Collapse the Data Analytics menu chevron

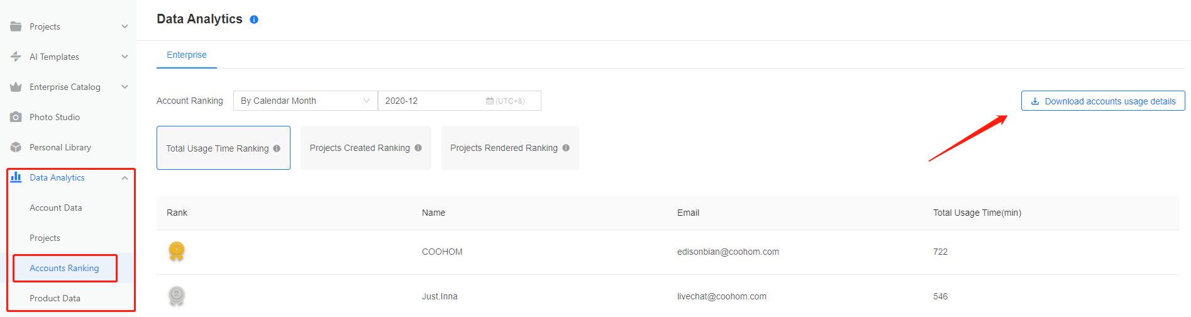tap(125, 178)
